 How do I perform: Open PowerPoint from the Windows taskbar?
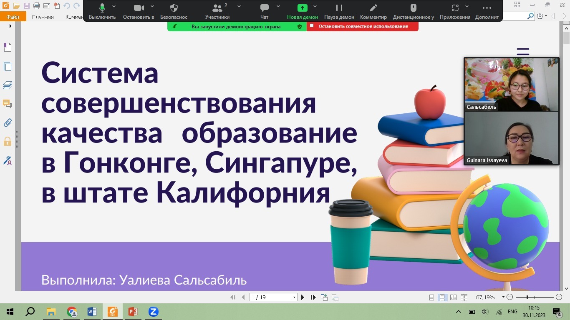coord(133,312)
